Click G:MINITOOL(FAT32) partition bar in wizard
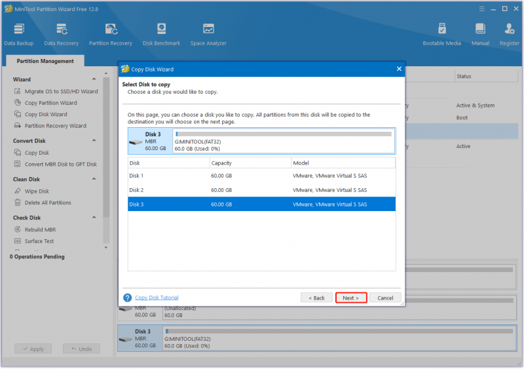The height and width of the screenshot is (369, 524). (284, 141)
